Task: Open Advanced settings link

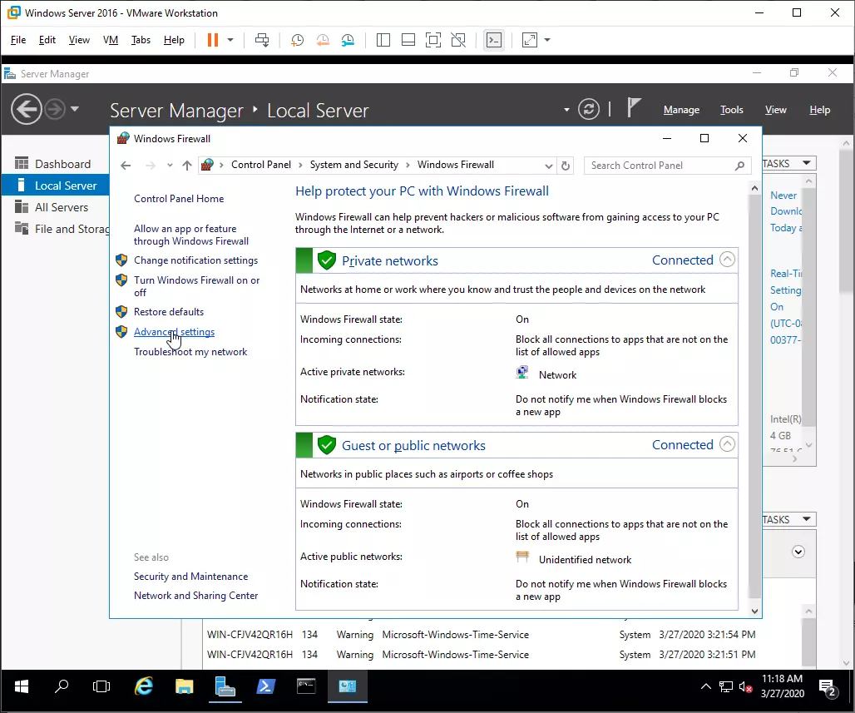Action: 174,332
